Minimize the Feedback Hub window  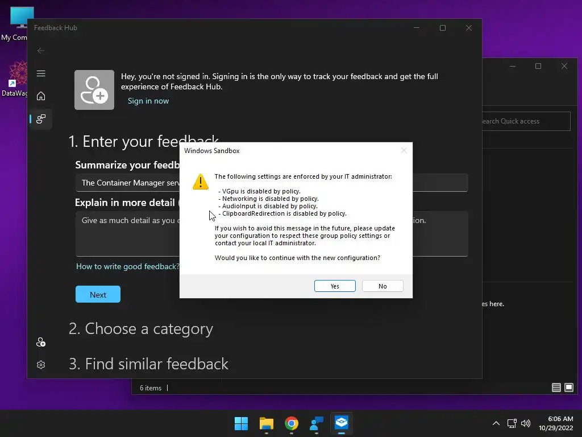click(417, 28)
